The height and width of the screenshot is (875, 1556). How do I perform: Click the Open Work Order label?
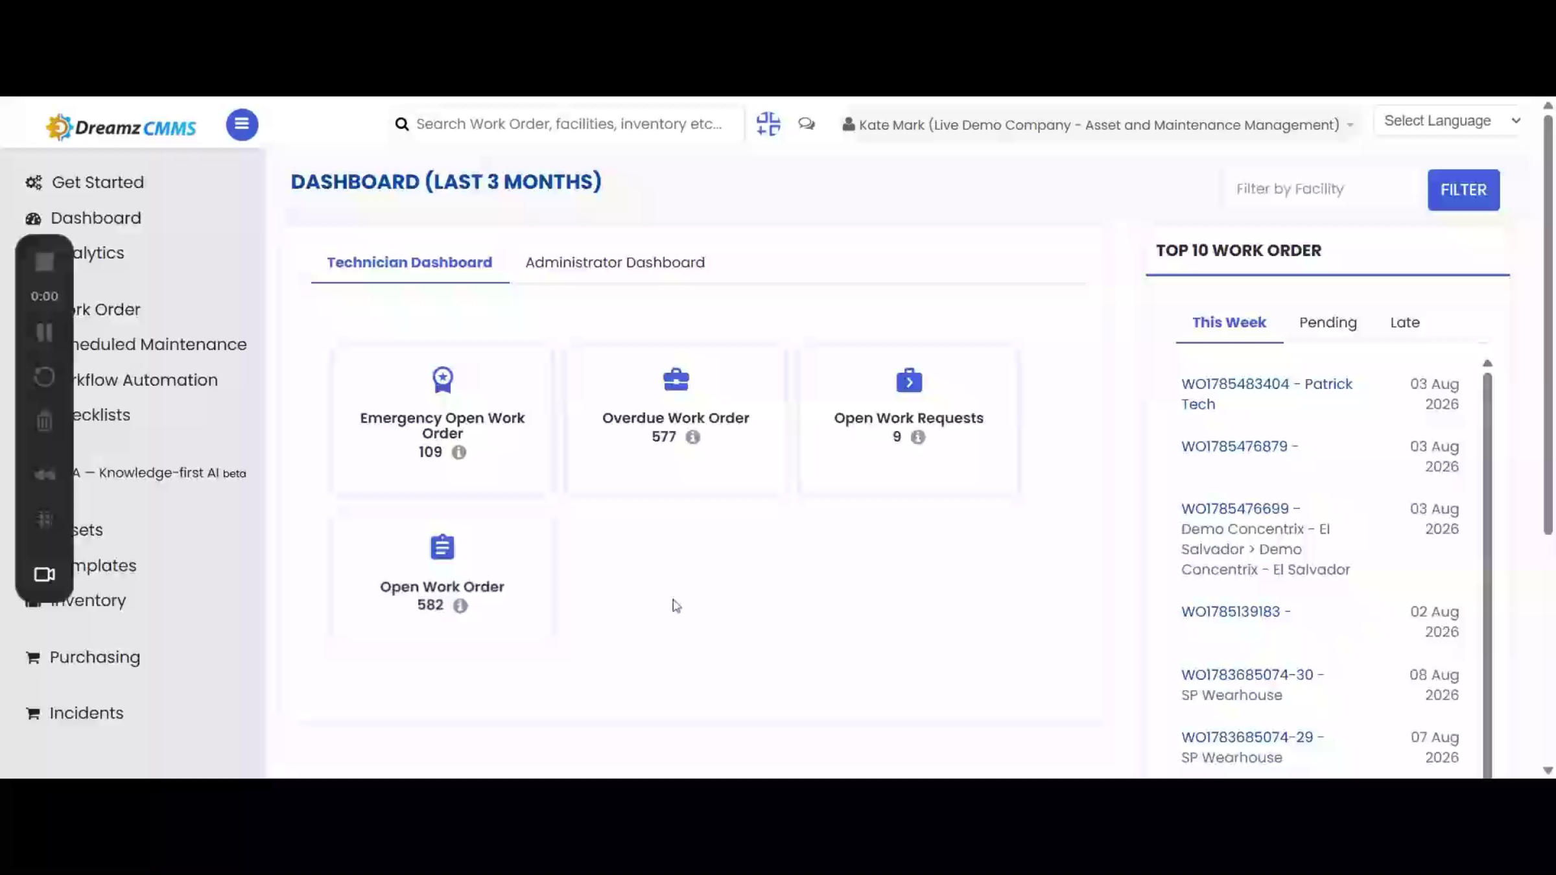pyautogui.click(x=442, y=587)
